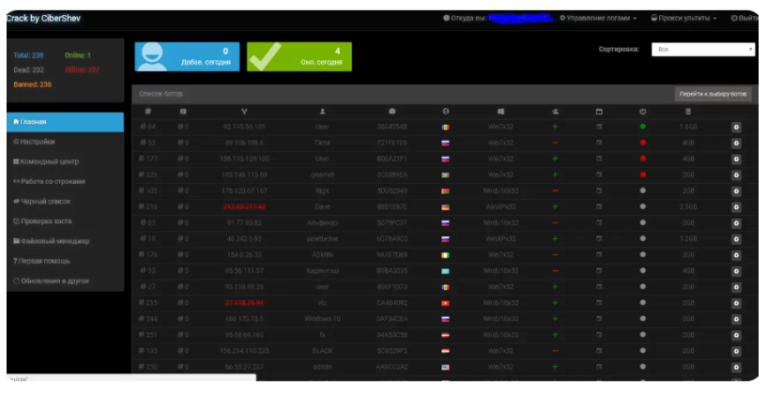768x395 pixels.
Task: Open the gear menu for row #19
Action: (736, 239)
